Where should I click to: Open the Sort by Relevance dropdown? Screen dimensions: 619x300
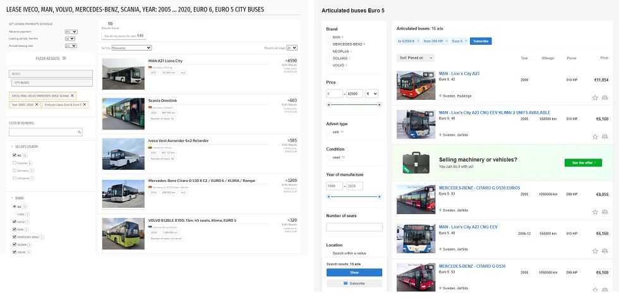[x=131, y=48]
